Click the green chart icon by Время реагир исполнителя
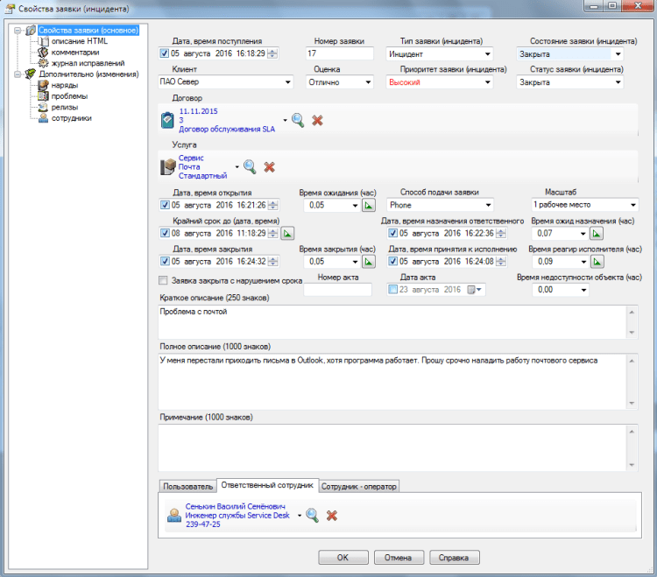The height and width of the screenshot is (577, 657). pos(597,262)
